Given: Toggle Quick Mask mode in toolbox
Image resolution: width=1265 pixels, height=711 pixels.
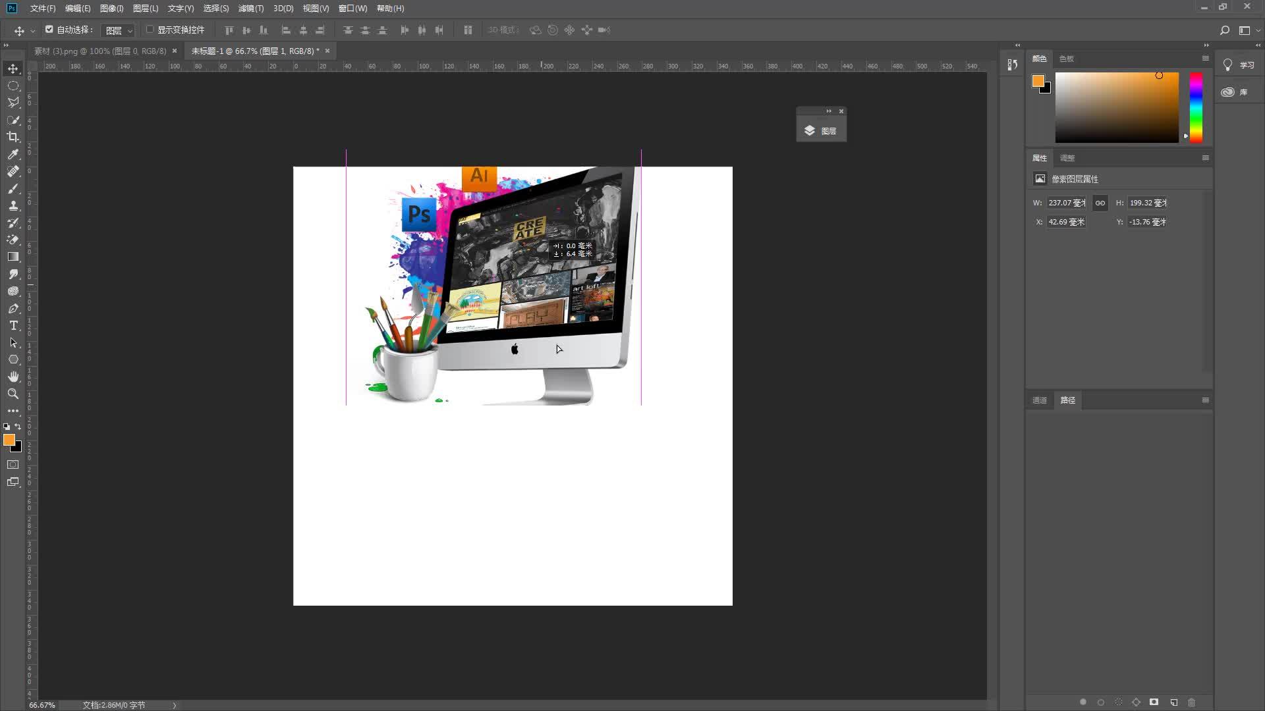Looking at the screenshot, I should [13, 465].
